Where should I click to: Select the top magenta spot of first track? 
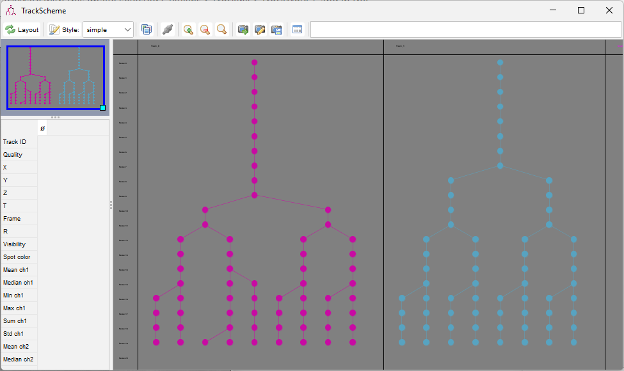tap(254, 63)
